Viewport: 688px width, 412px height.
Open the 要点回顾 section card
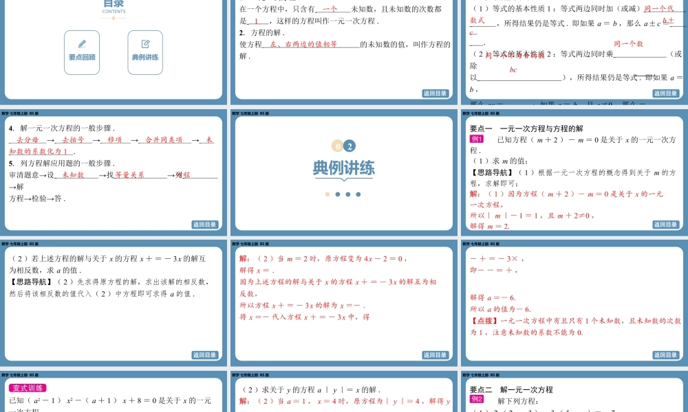(81, 52)
